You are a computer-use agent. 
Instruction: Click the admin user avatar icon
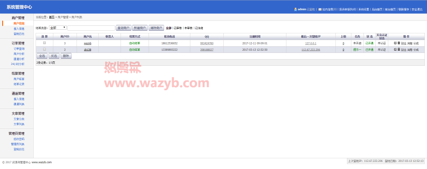point(295,9)
